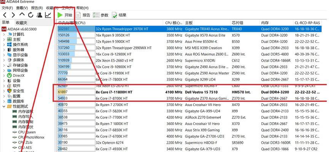
Task: Go back with the left arrow icon
Action: pos(5,15)
